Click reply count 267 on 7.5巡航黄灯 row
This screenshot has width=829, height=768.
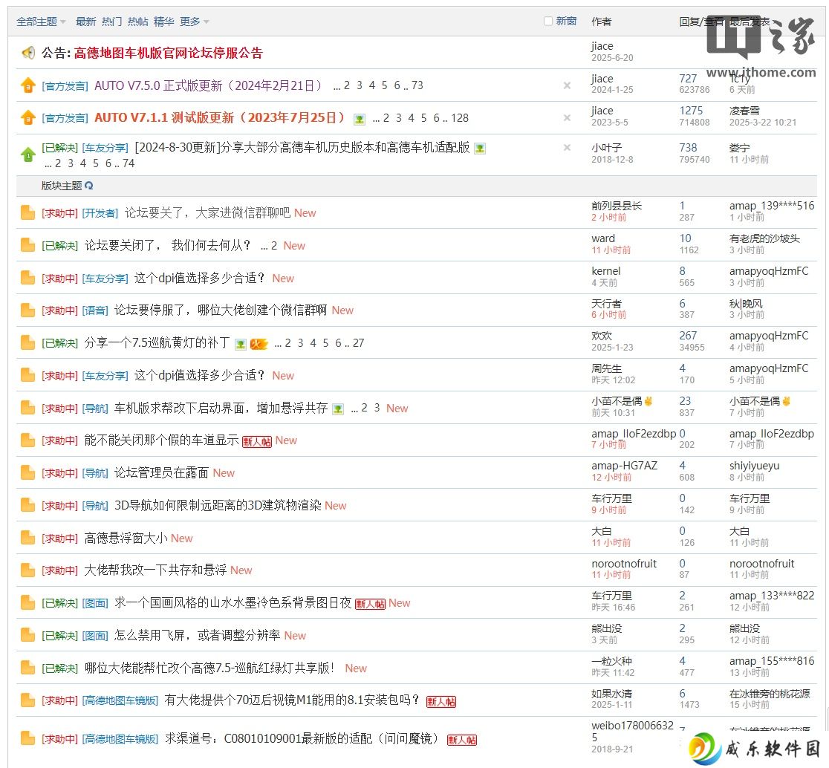(x=688, y=336)
